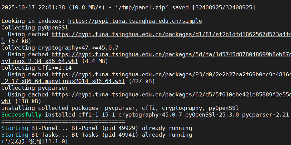Screen dimensions: 291x145
Task: Click 'Starting' on the Bt-Tasks line
Action: (15, 135)
